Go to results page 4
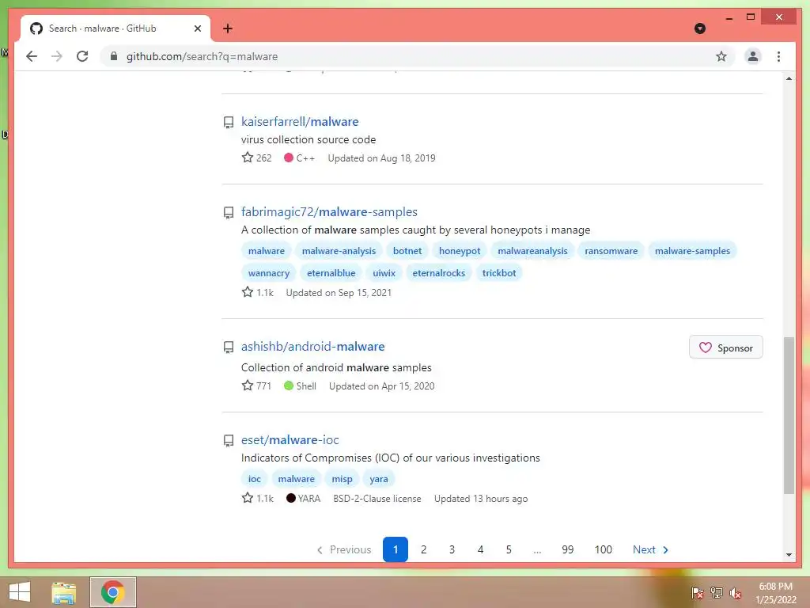The height and width of the screenshot is (608, 810). click(x=480, y=549)
